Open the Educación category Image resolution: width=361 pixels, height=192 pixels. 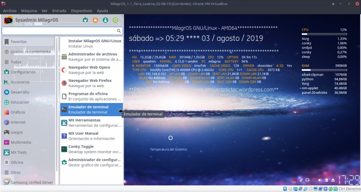(x=29, y=102)
